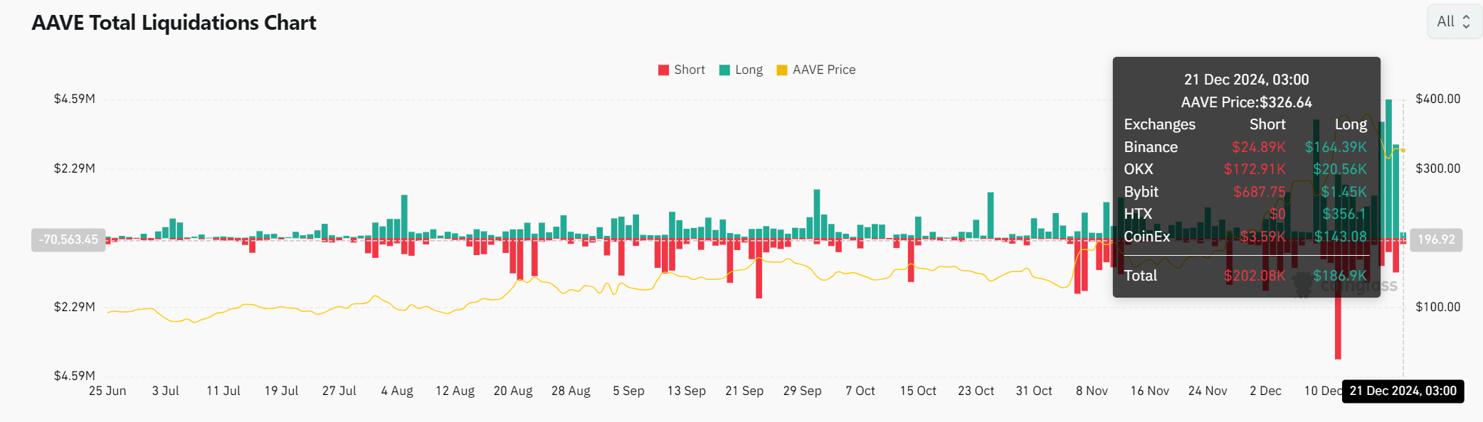Image resolution: width=1483 pixels, height=422 pixels.
Task: Toggle the yellow AAVE Price legend swatch
Action: click(x=782, y=70)
